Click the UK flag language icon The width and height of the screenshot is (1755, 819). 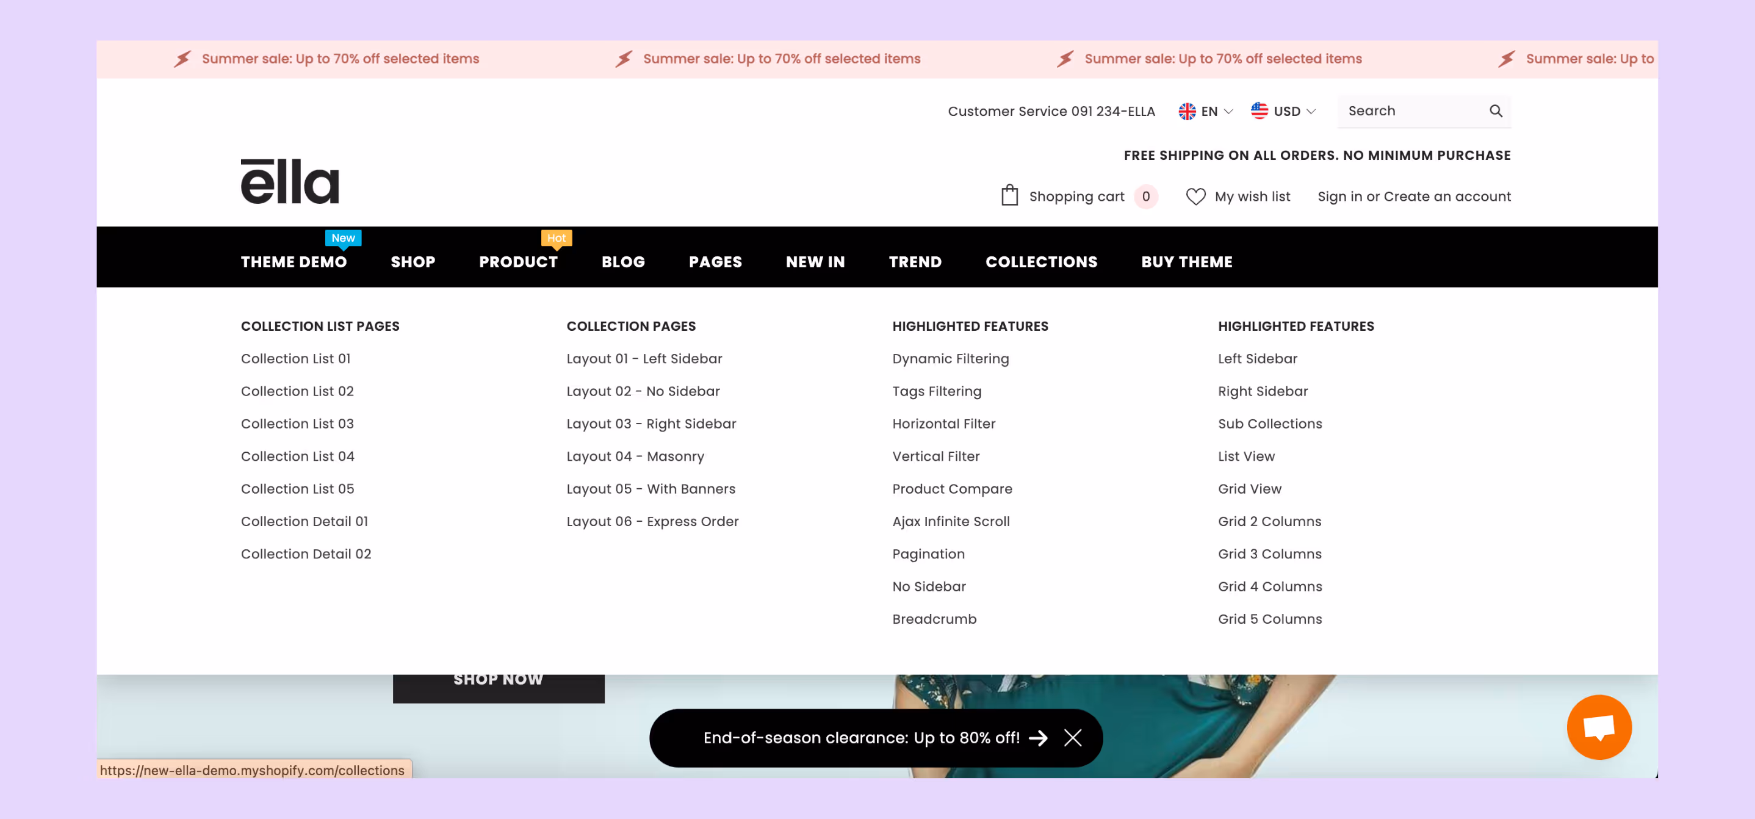coord(1187,111)
